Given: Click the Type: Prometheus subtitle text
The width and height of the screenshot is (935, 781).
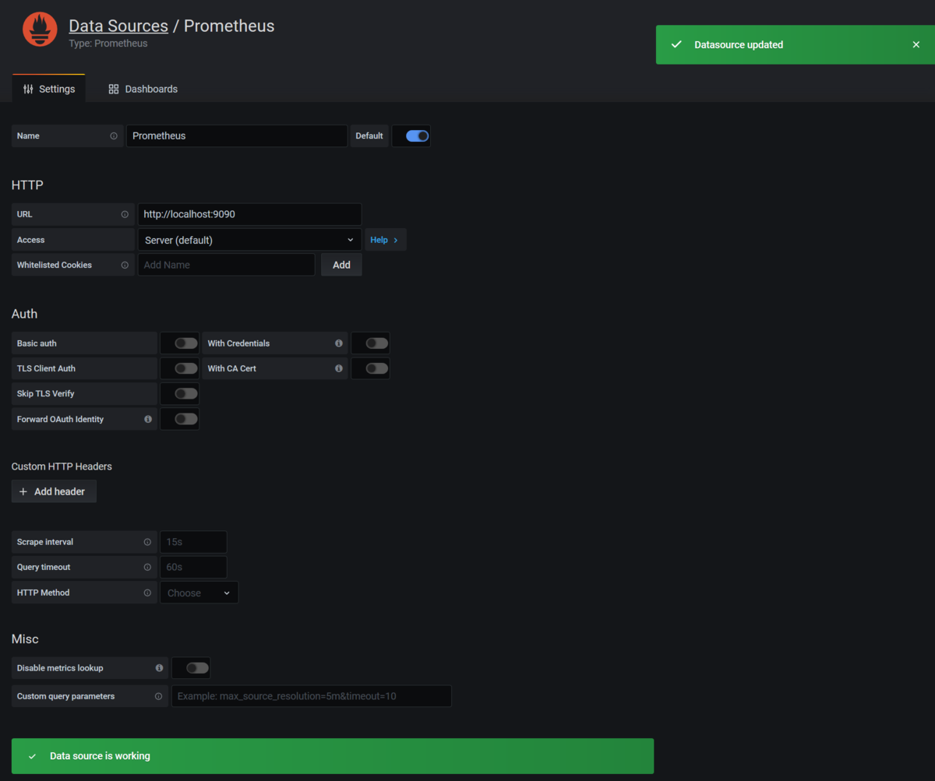Looking at the screenshot, I should point(108,44).
